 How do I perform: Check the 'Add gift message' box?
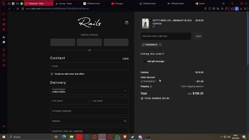(144, 61)
